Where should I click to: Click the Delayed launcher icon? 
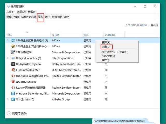point(13,58)
